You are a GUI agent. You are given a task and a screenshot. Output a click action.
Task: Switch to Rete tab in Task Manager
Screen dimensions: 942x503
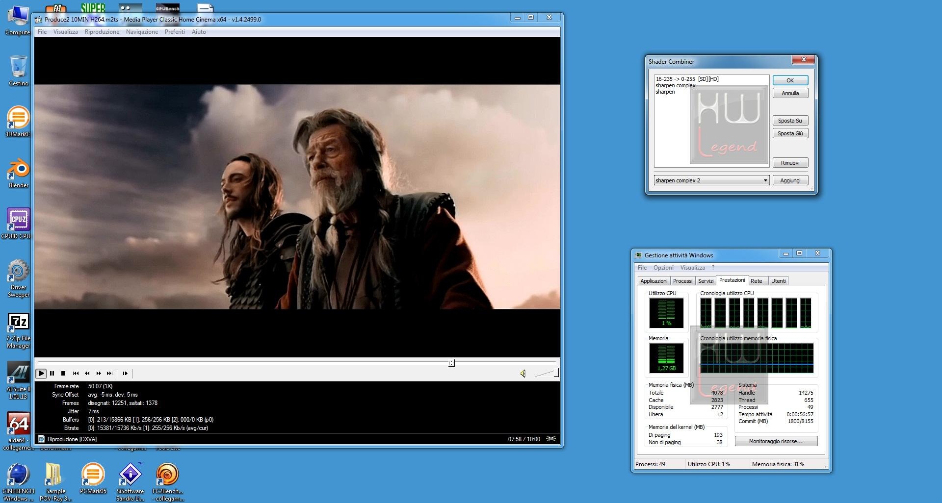click(x=757, y=281)
